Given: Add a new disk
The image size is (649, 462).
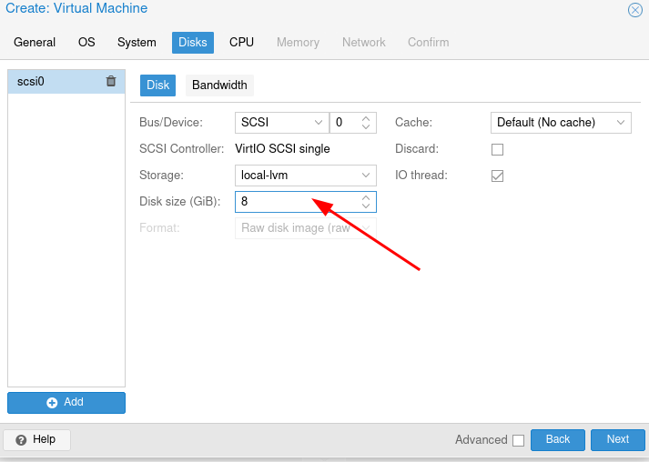Looking at the screenshot, I should point(66,402).
